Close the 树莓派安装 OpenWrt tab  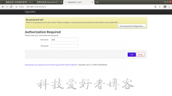coord(61,2)
